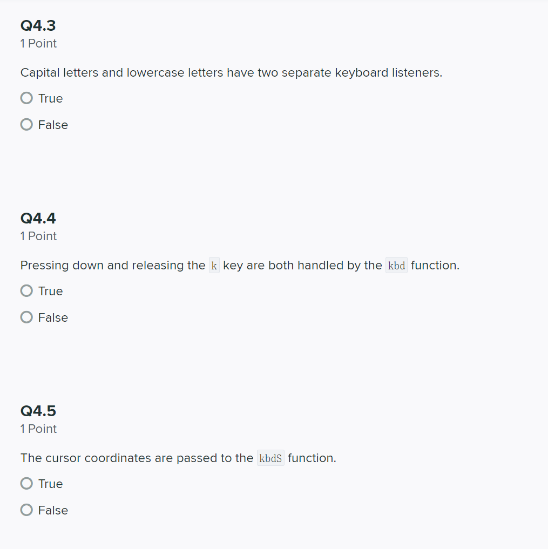The width and height of the screenshot is (548, 549).
Task: Select True for question Q4.3
Action: 26,98
